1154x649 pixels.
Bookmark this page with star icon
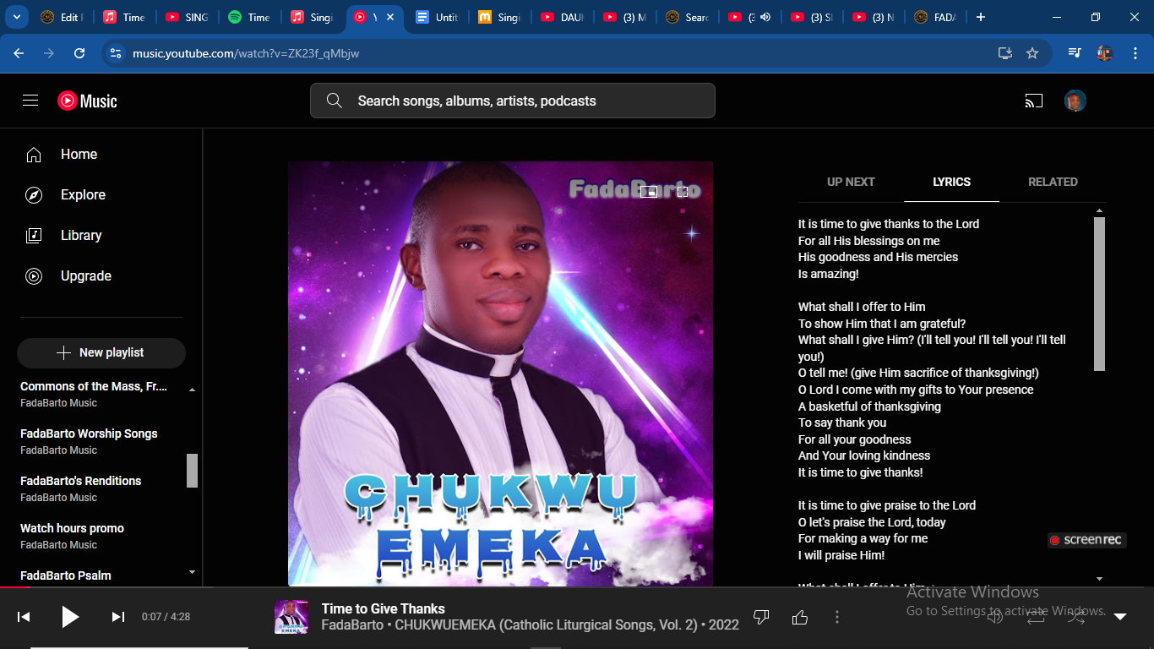pyautogui.click(x=1032, y=53)
